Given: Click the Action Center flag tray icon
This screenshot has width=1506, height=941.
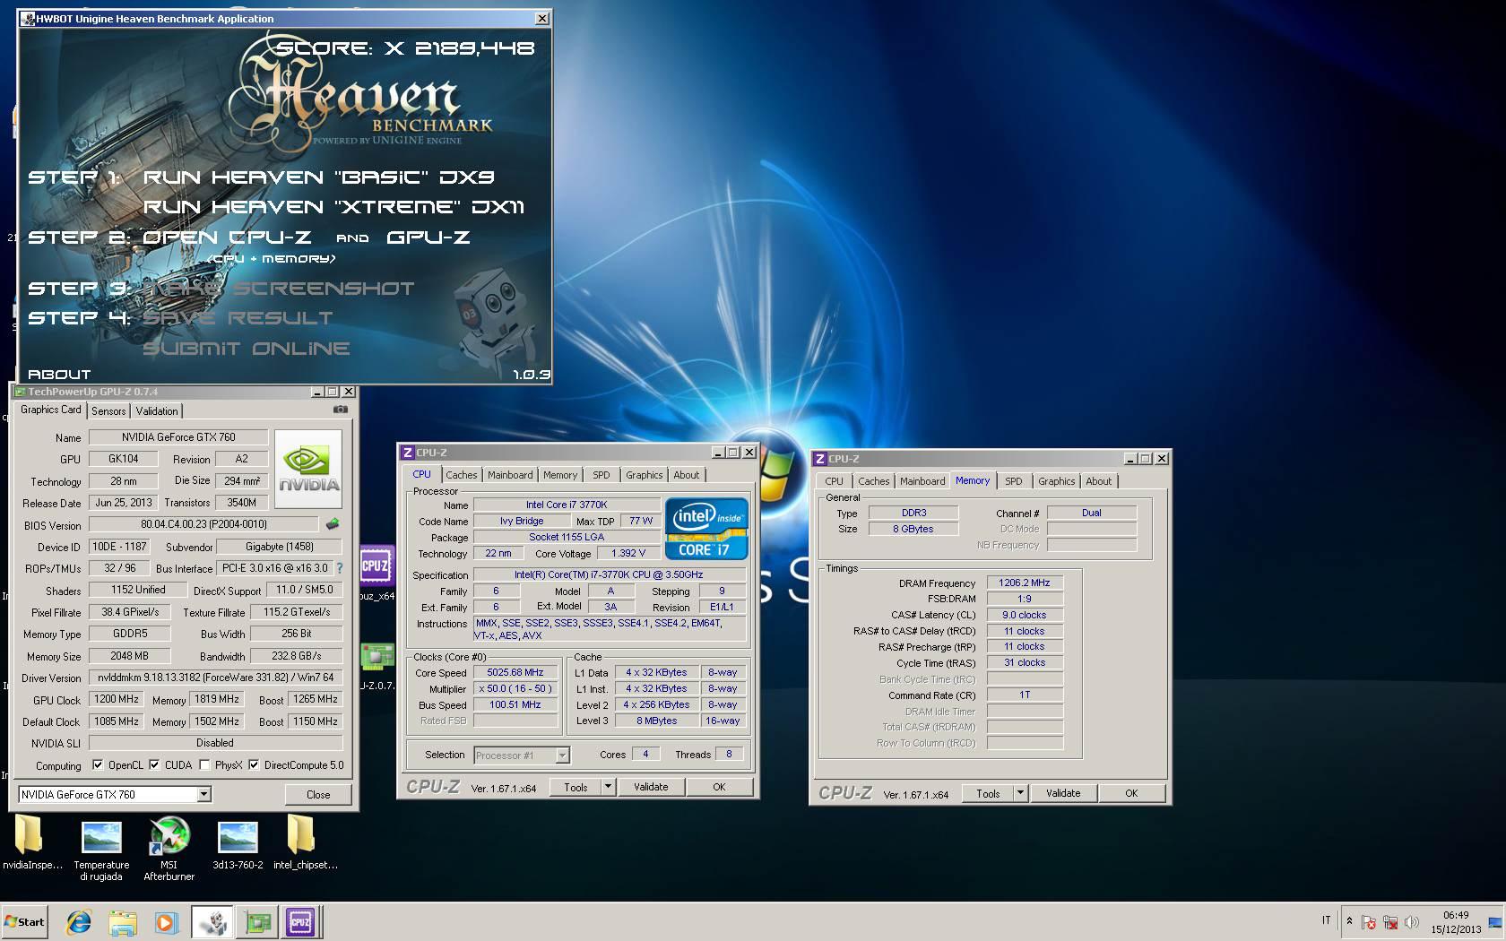Looking at the screenshot, I should [x=1369, y=922].
